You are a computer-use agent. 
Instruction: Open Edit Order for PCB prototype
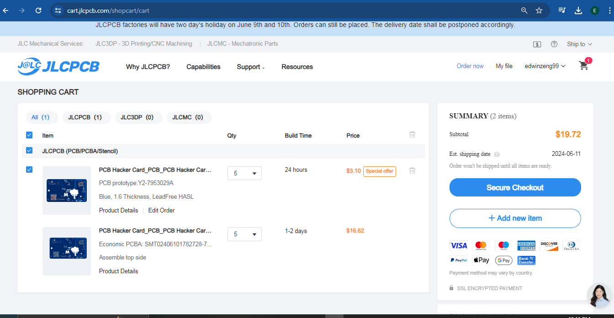point(161,211)
